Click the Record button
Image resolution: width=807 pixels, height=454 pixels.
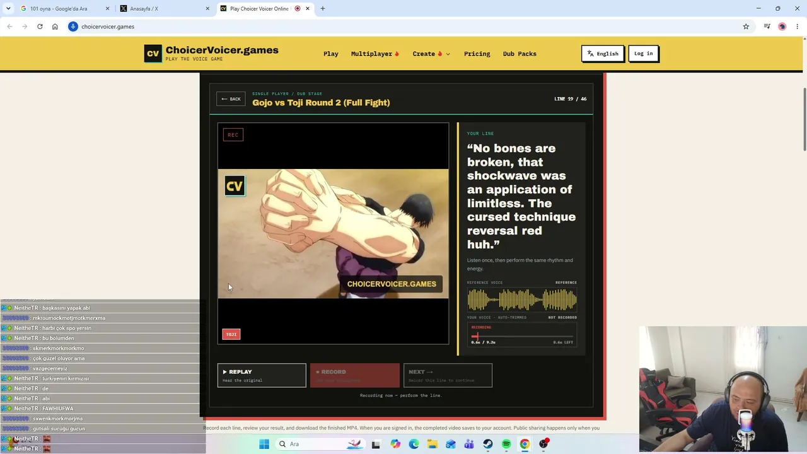click(354, 375)
